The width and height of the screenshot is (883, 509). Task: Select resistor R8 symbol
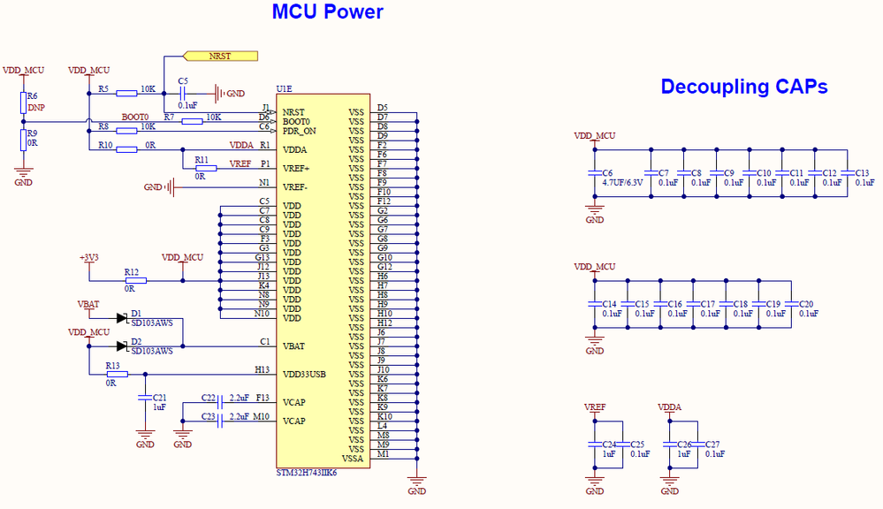[126, 131]
